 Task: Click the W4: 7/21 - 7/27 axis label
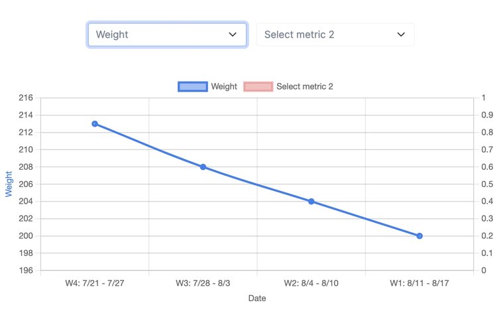click(95, 283)
